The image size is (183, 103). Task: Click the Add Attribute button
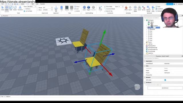click(165, 88)
